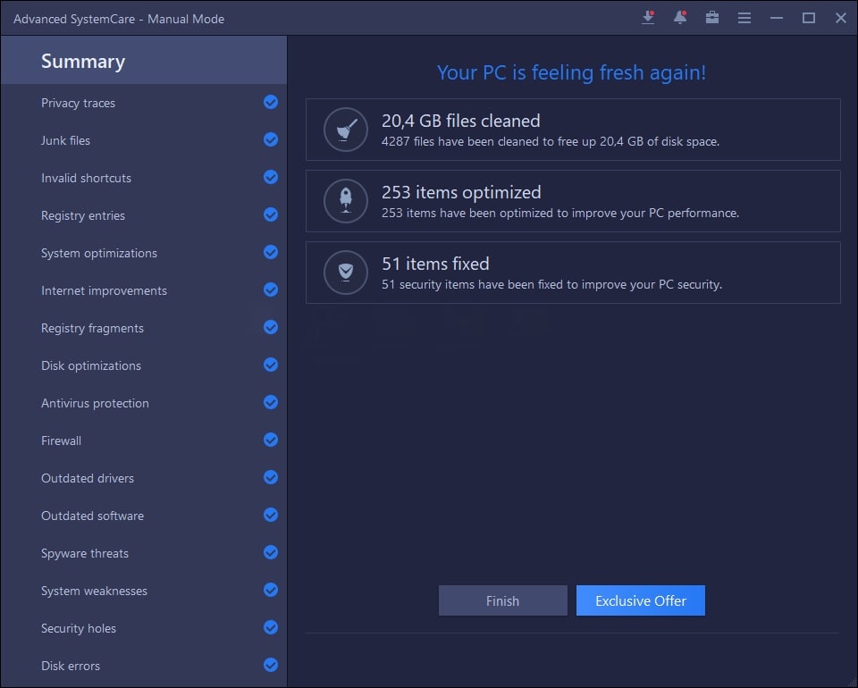Open Junk files results
The image size is (858, 688).
(x=144, y=140)
